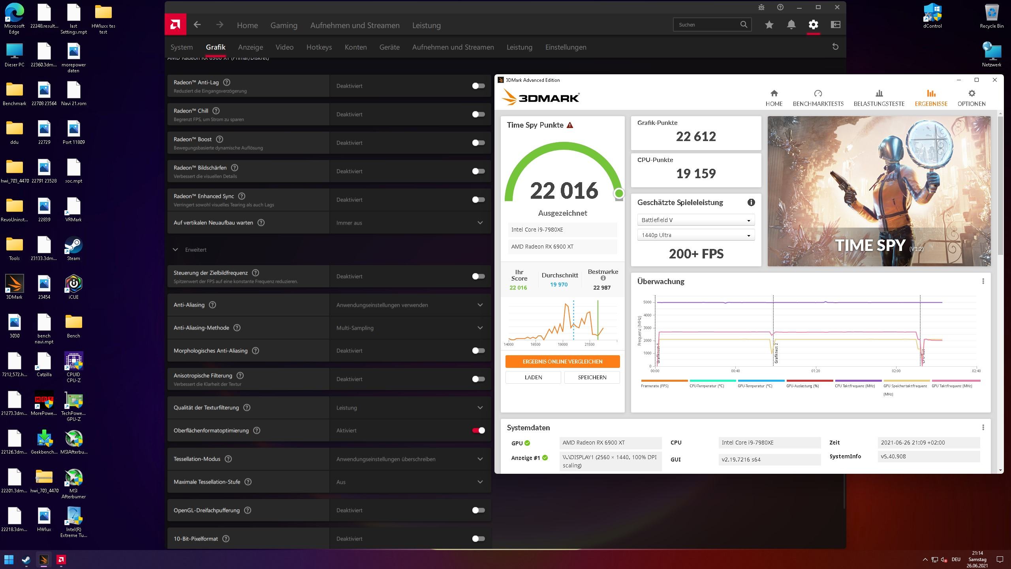
Task: Enable Radeon Enhanced Sync toggle
Action: pos(478,200)
